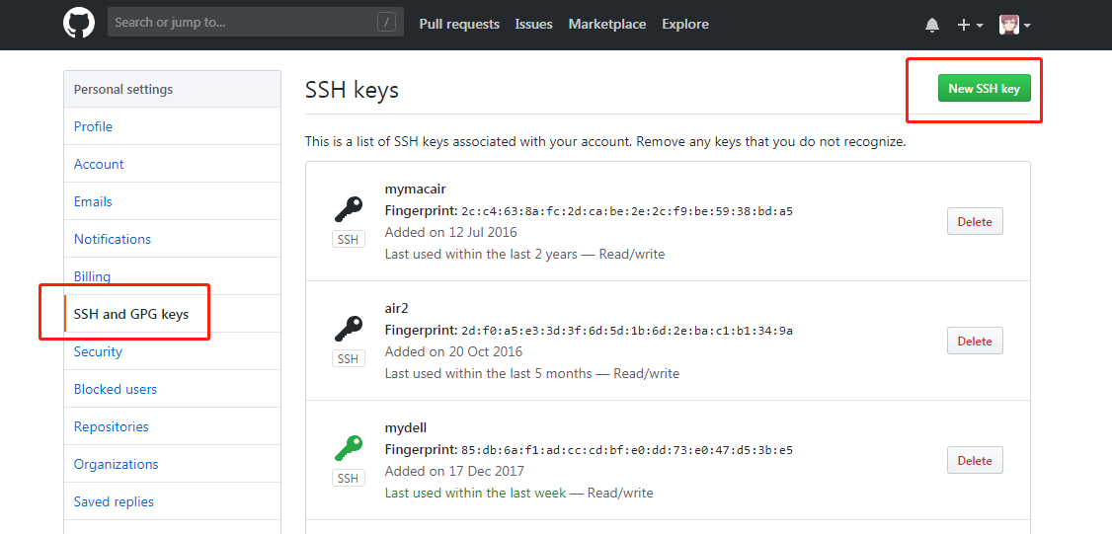Open Explore in top navigation
The image size is (1112, 534).
tap(685, 24)
